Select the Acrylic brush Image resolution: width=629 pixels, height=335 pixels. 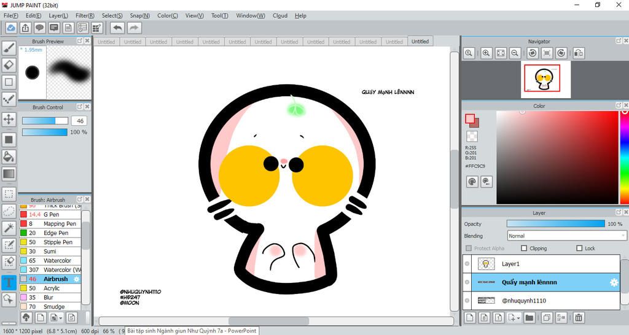point(50,288)
